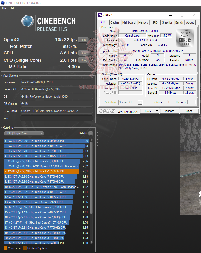Image resolution: width=201 pixels, height=253 pixels.
Task: Switch to the Bench tab in CPU-Z
Action: click(x=179, y=22)
